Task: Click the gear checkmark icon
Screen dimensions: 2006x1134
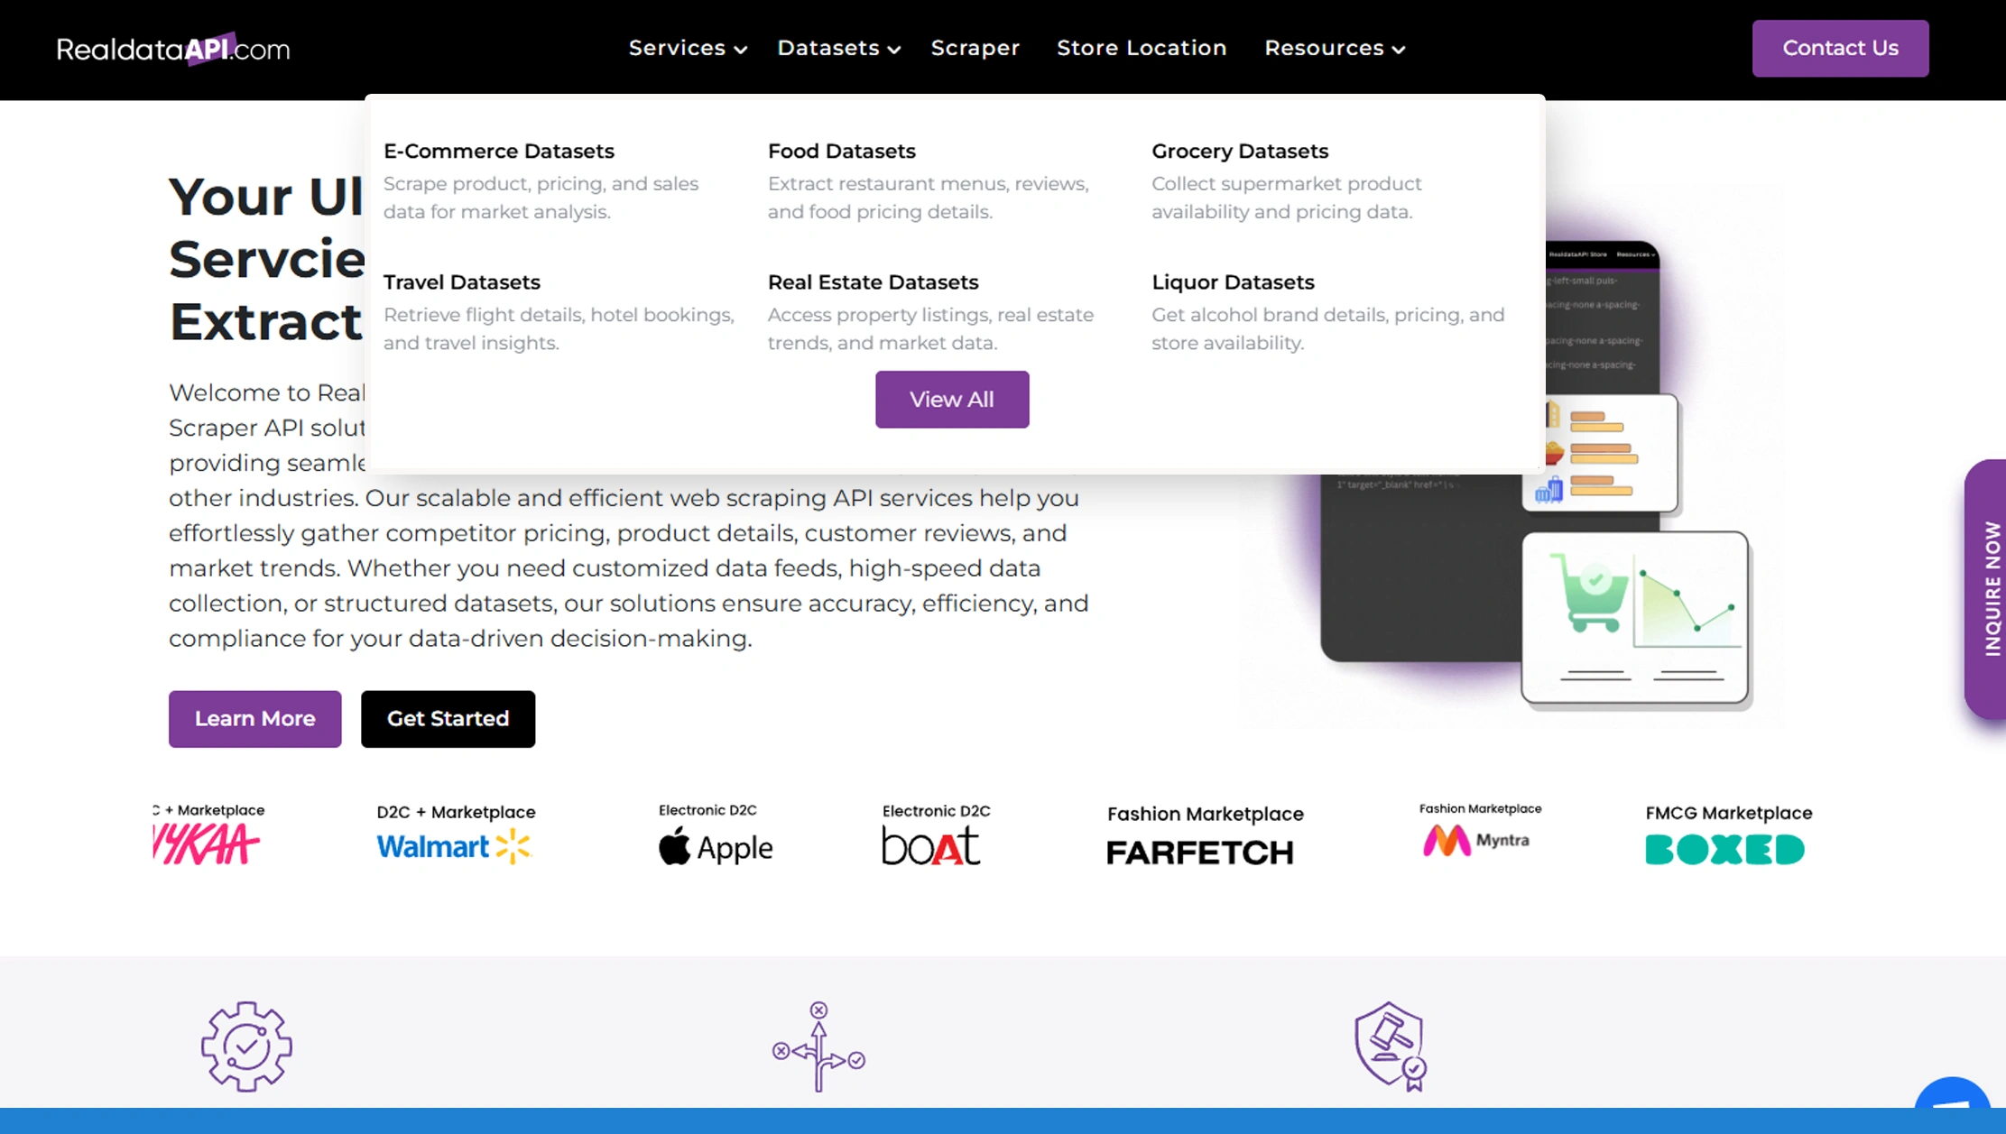Action: click(x=246, y=1046)
